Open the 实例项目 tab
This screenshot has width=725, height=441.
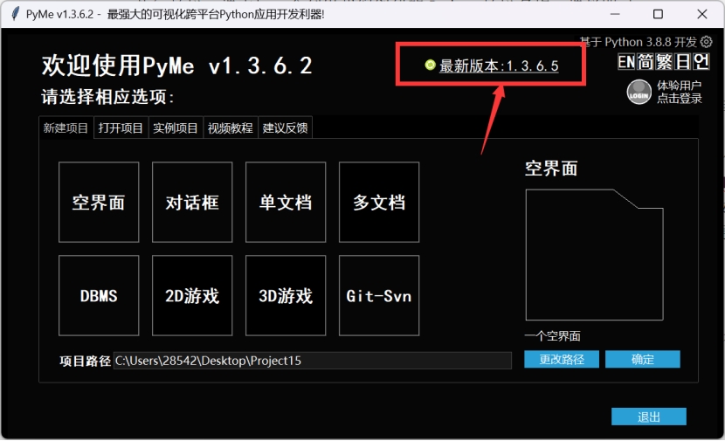[x=176, y=128]
